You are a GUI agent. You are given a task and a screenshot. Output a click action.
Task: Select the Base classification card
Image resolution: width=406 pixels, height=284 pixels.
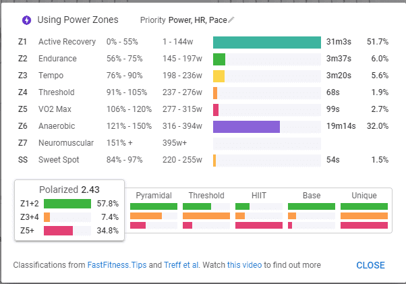pos(311,212)
